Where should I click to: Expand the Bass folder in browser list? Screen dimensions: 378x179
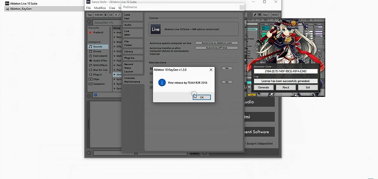pos(115,37)
